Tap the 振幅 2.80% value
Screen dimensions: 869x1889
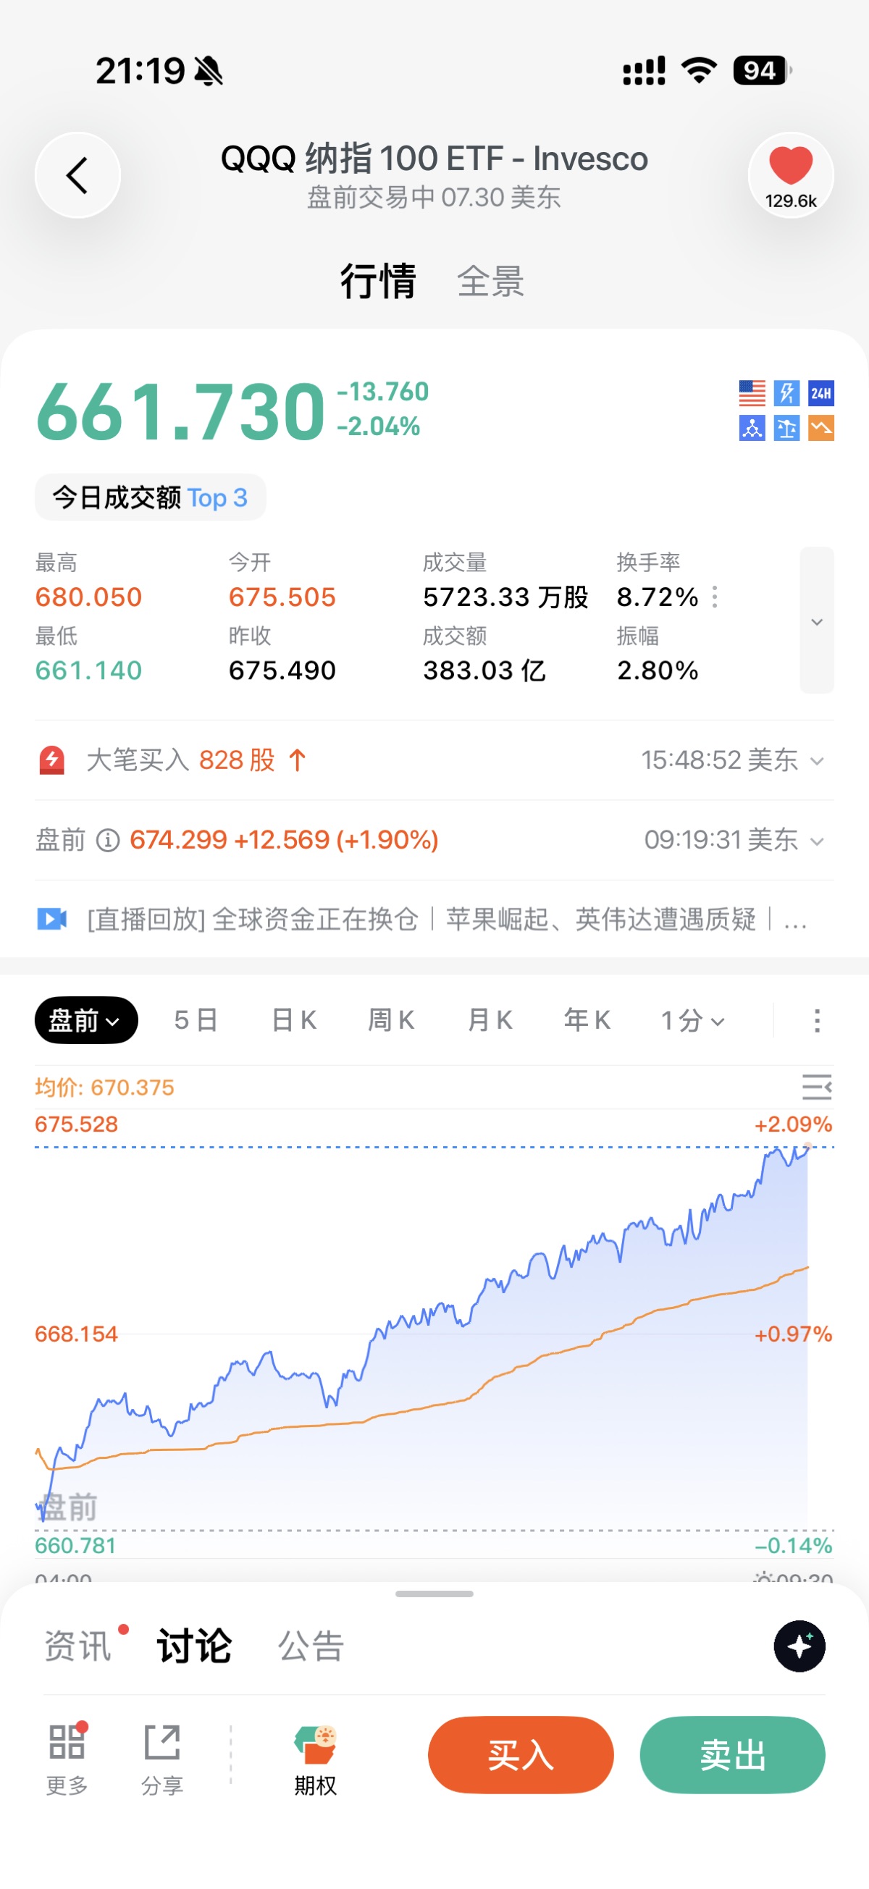click(x=658, y=670)
